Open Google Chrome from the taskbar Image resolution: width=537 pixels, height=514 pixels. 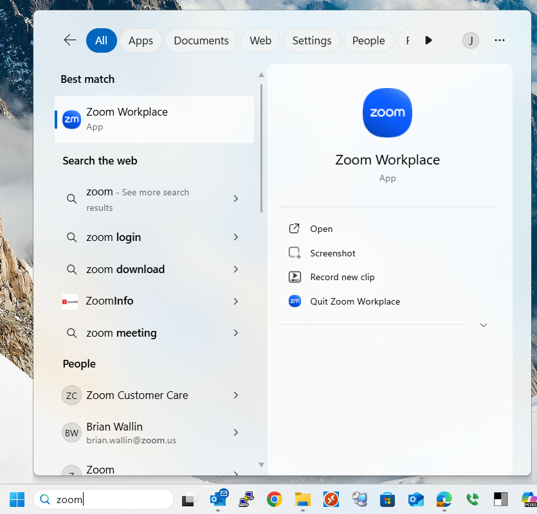point(274,499)
